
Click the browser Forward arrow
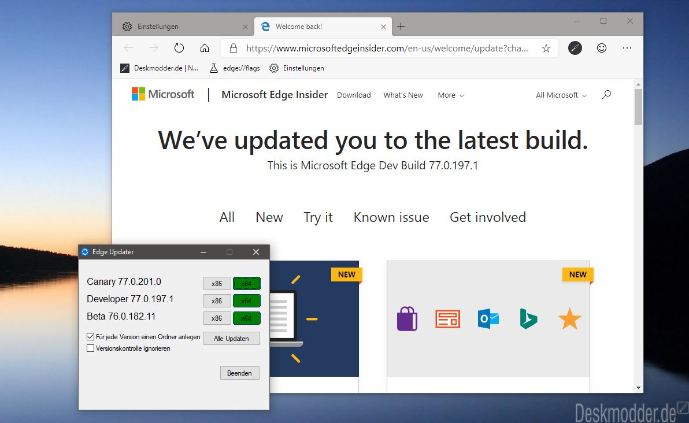tap(153, 48)
